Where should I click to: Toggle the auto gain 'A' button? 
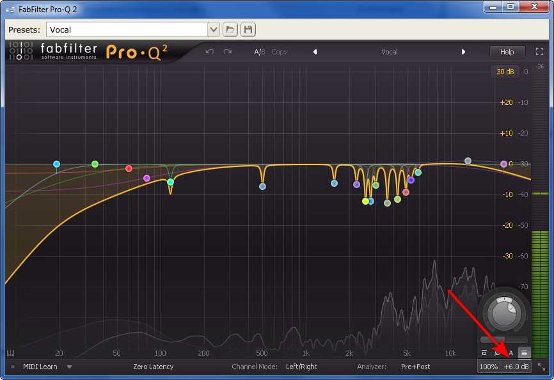tap(510, 352)
